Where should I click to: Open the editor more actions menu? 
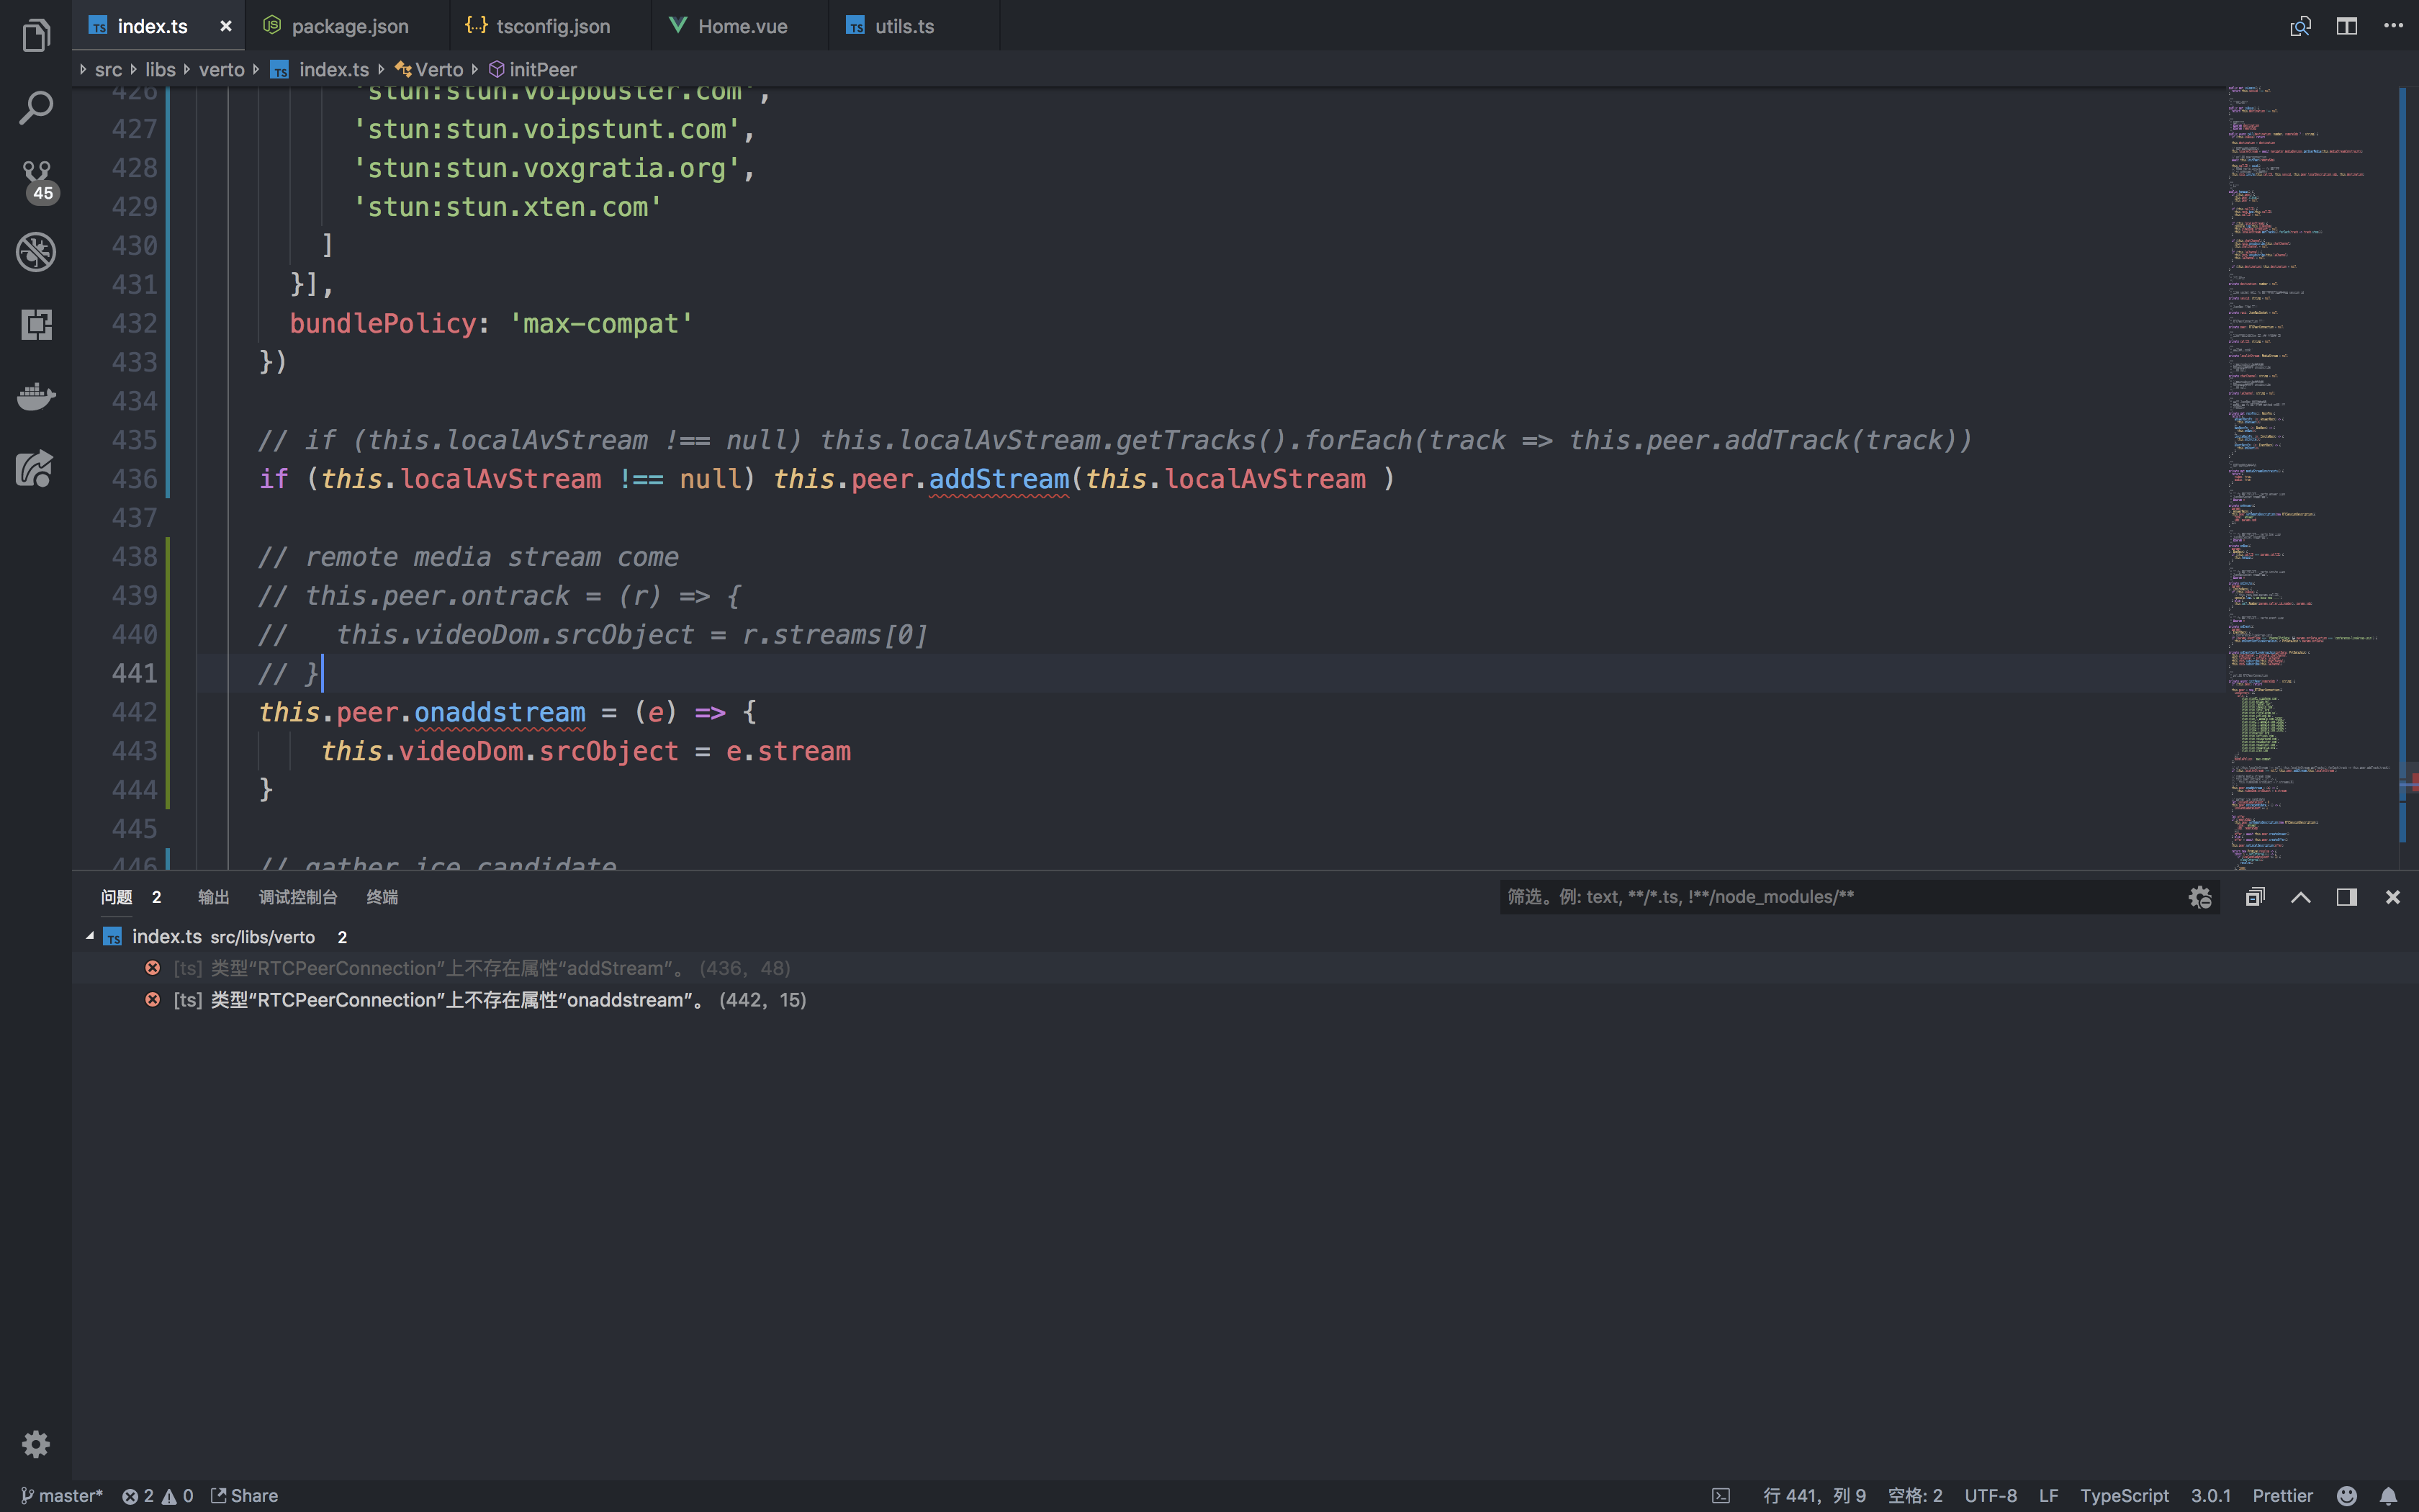[2393, 26]
